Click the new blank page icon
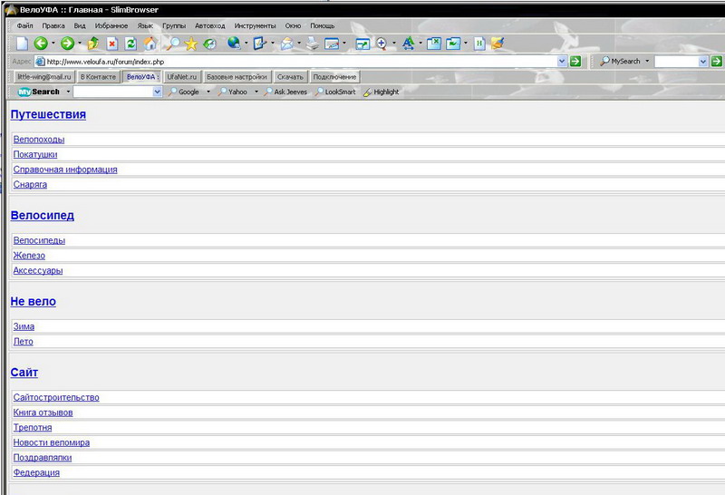725x495 pixels. [x=22, y=44]
